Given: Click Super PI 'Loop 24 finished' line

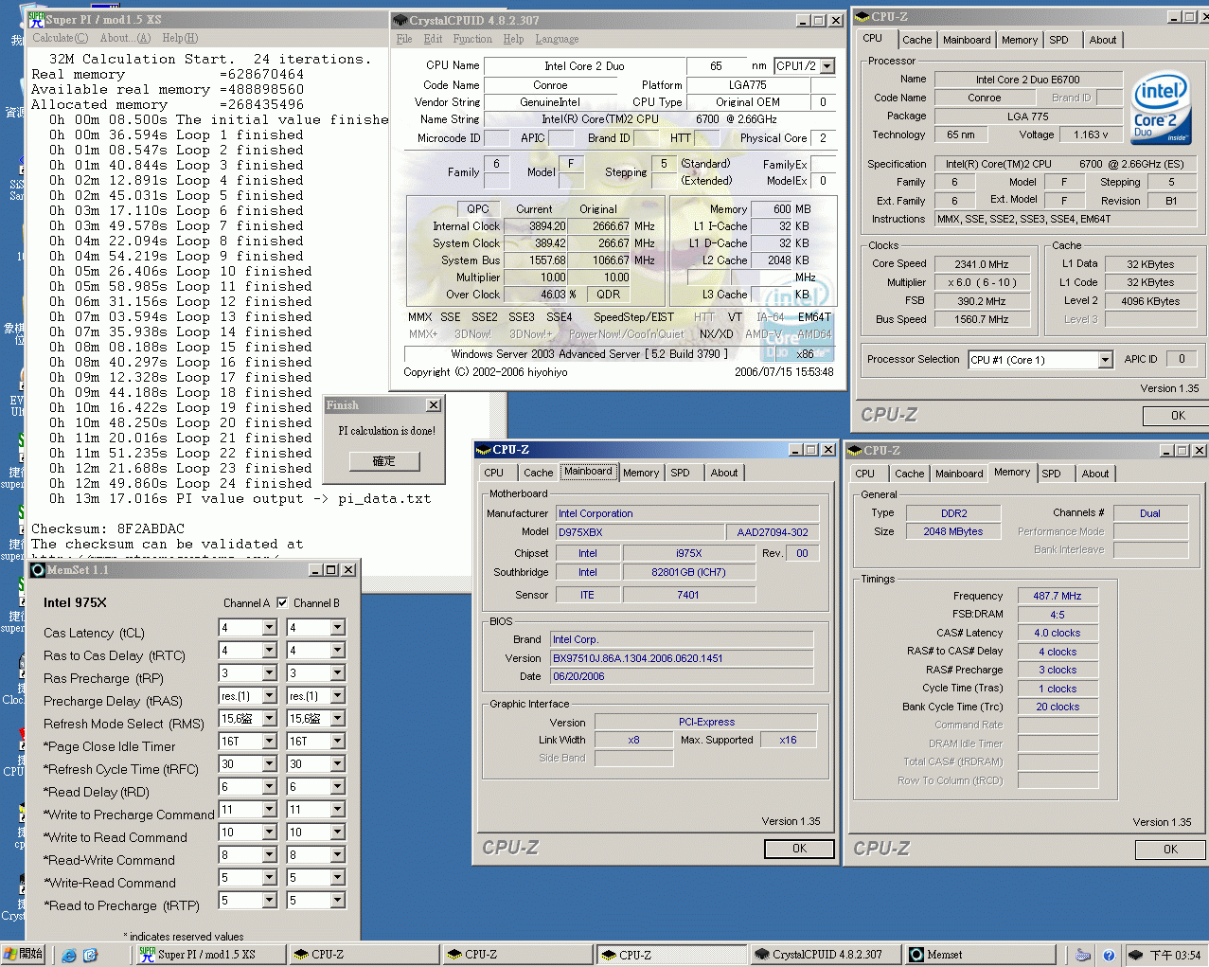Looking at the screenshot, I should tap(180, 483).
